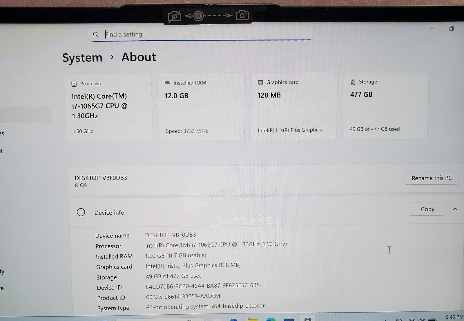Screen dimensions: 464x321
Task: Copy the device info with the Copy button
Action: (427, 209)
